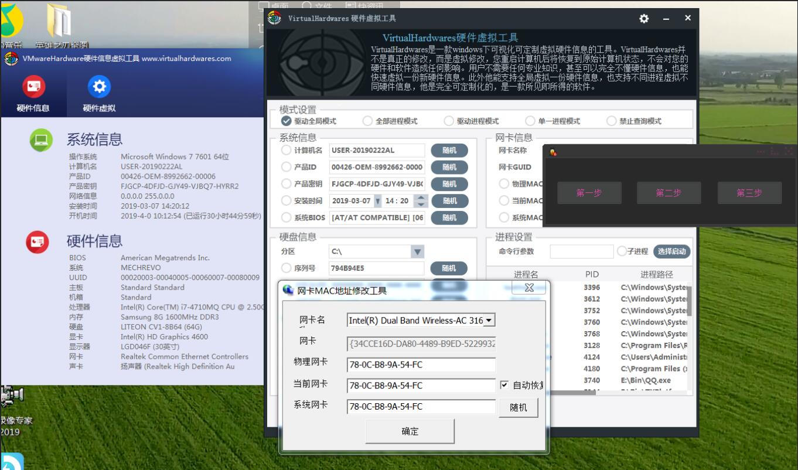Select 禁止查询模式 mode

click(x=611, y=121)
